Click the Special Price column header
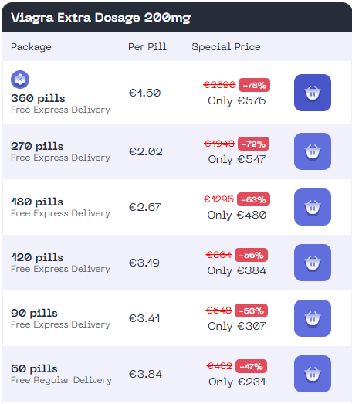This screenshot has height=404, width=352. pos(226,47)
